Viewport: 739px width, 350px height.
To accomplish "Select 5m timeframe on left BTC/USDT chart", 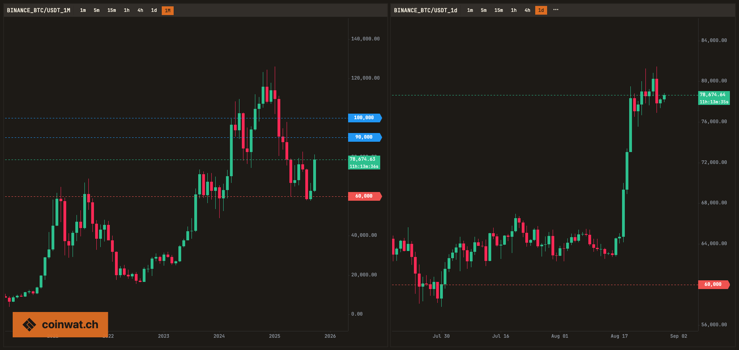I will tap(97, 10).
